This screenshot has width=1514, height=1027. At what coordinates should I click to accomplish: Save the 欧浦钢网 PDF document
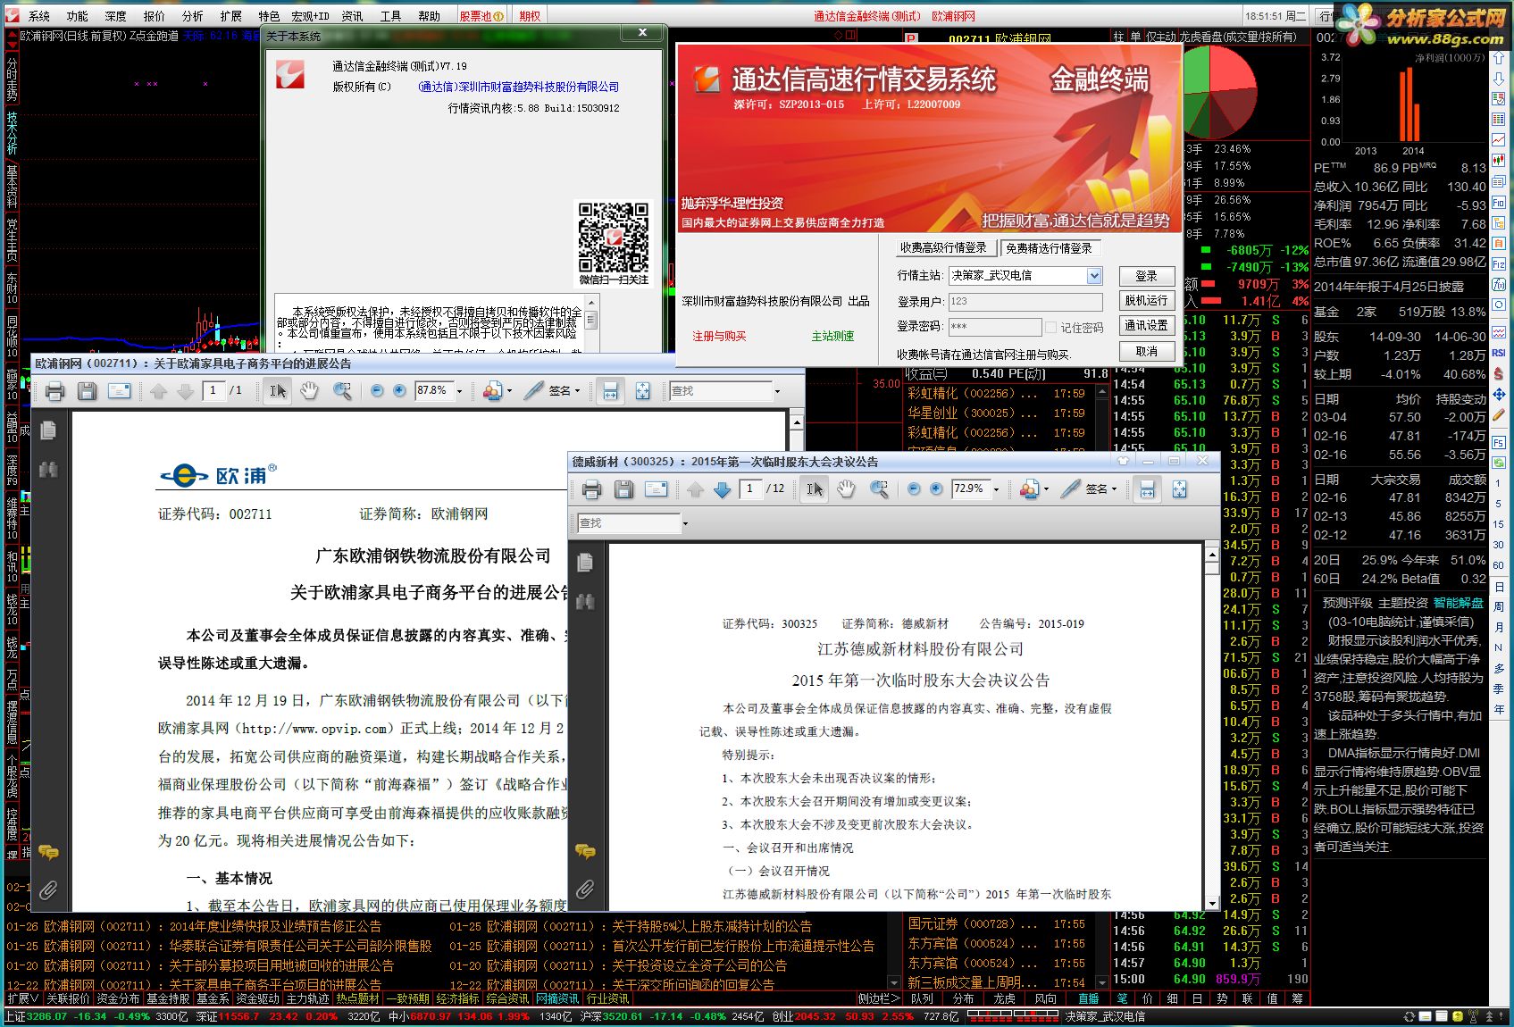(87, 391)
